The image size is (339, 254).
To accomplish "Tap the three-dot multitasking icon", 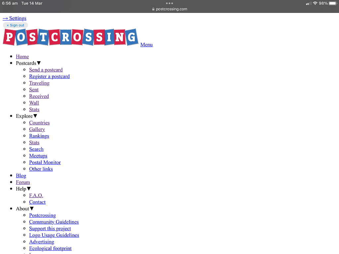I will pyautogui.click(x=169, y=3).
